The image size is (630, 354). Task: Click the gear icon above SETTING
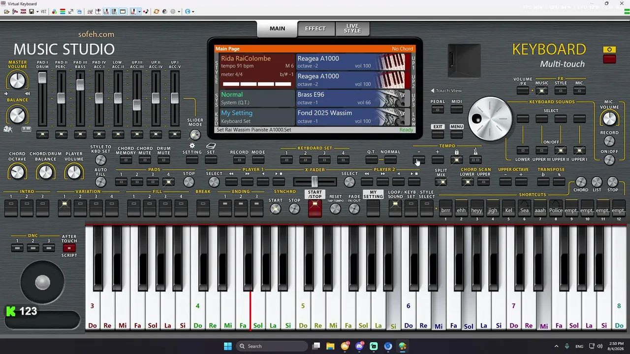pyautogui.click(x=192, y=146)
